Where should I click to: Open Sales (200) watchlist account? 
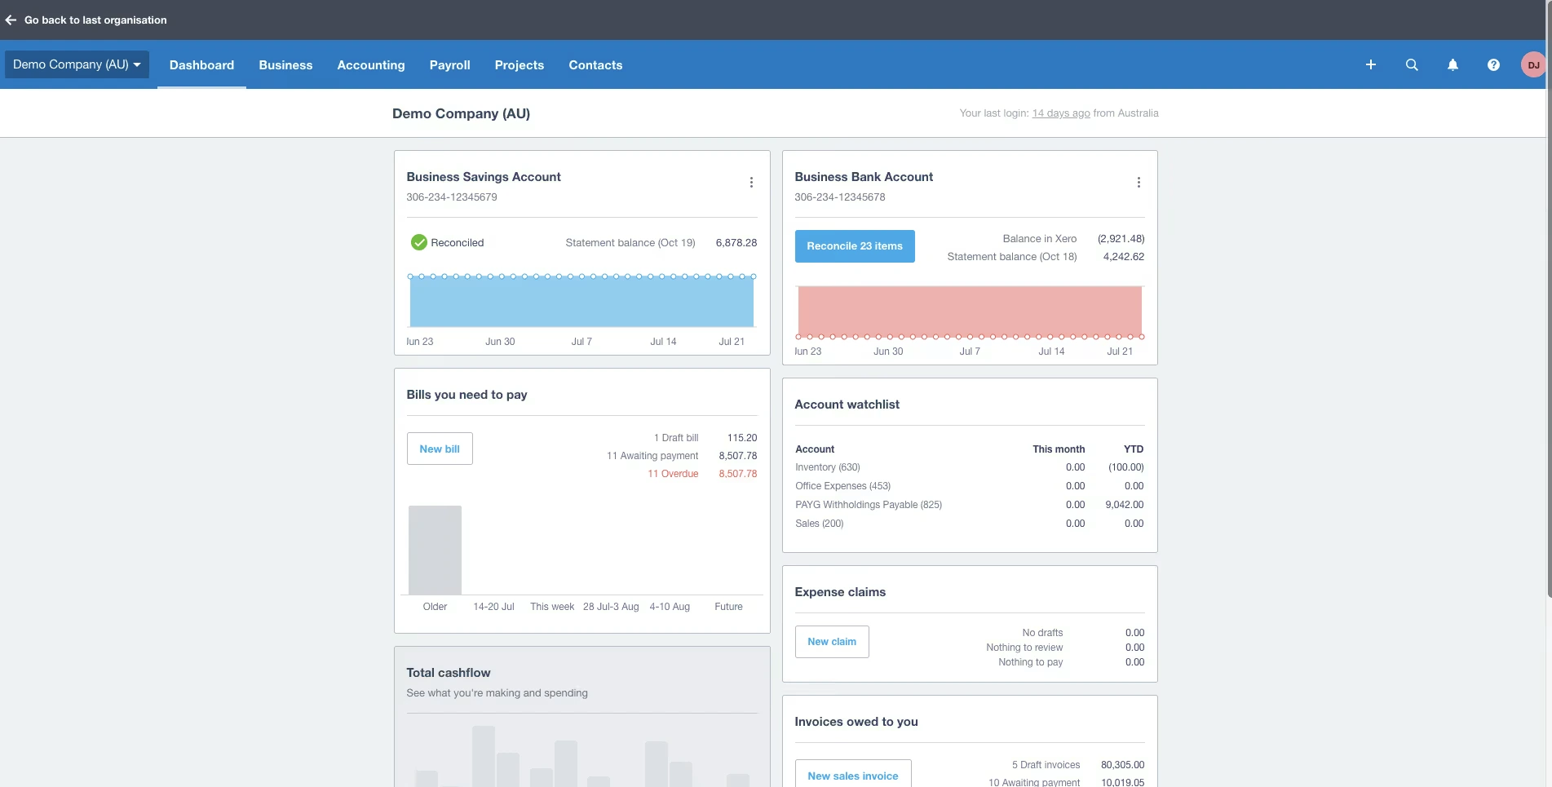(x=820, y=524)
